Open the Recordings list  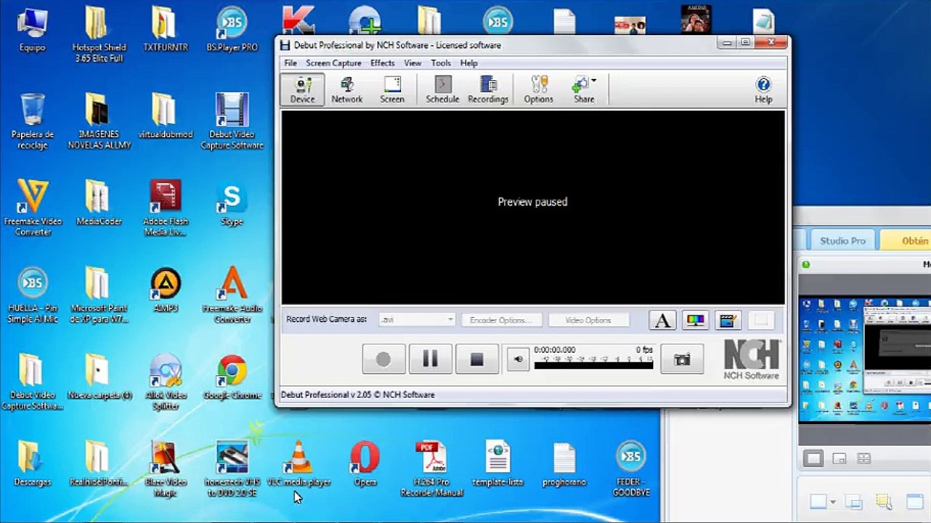coord(488,90)
